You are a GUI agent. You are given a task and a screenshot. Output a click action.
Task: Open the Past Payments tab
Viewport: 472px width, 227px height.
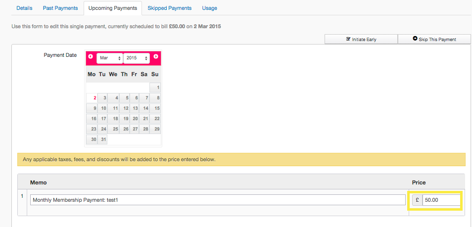pos(60,8)
